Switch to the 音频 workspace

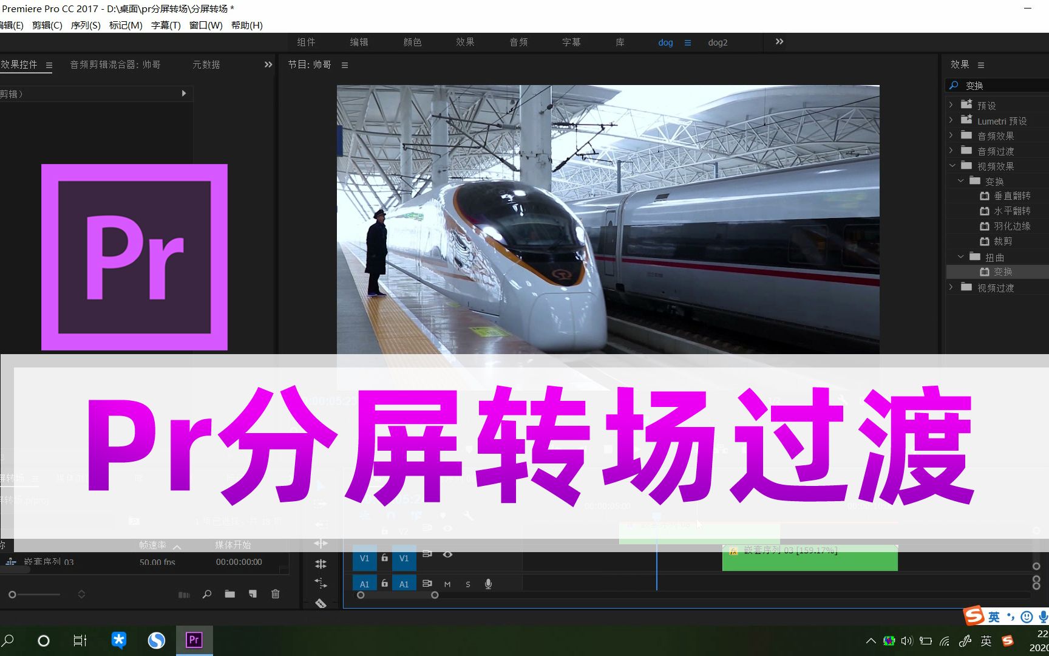(x=518, y=42)
